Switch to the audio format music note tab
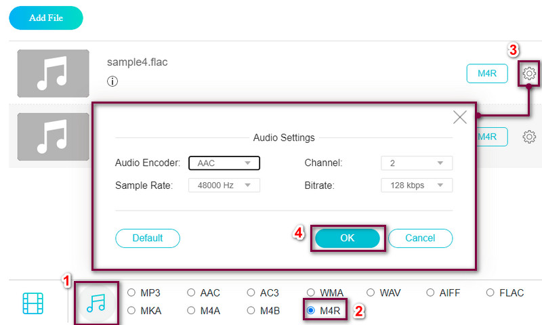The height and width of the screenshot is (325, 542). click(96, 303)
